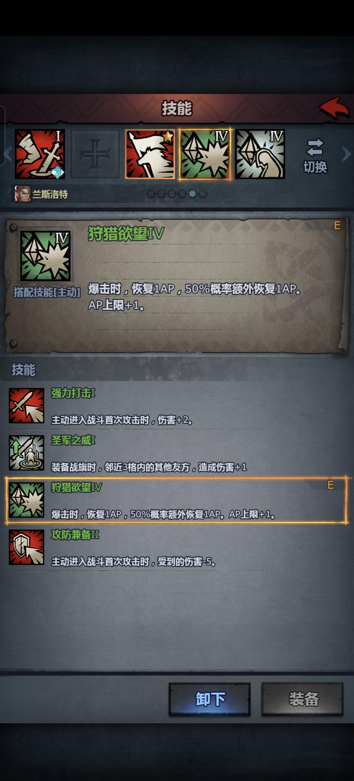Go to the previous character with left chevron
This screenshot has height=781, width=354.
coord(8,154)
